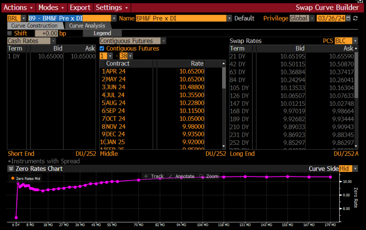Viewport: 366px width, 230px height.
Task: Click the Export button
Action: (80, 8)
